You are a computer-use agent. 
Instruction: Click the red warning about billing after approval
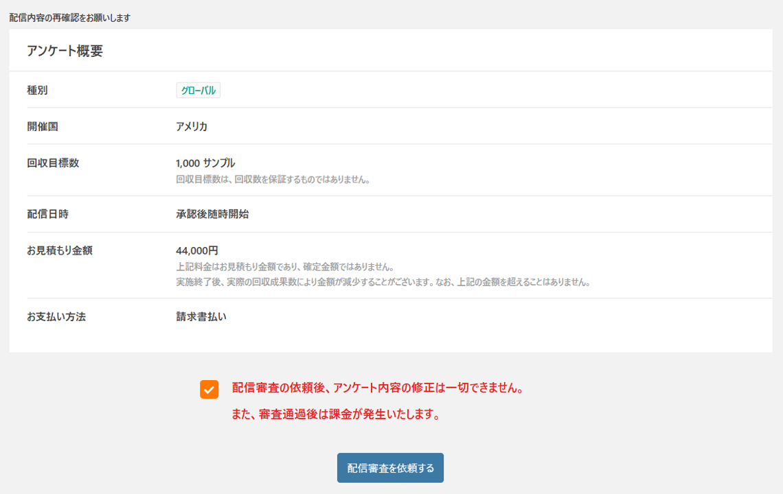click(336, 415)
